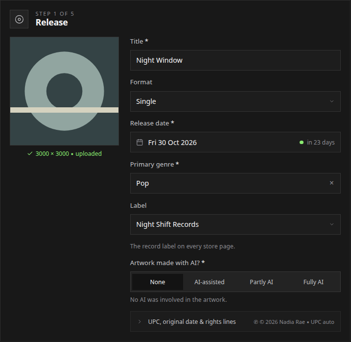Click the release disc icon in header
Image resolution: width=351 pixels, height=342 pixels.
click(19, 19)
